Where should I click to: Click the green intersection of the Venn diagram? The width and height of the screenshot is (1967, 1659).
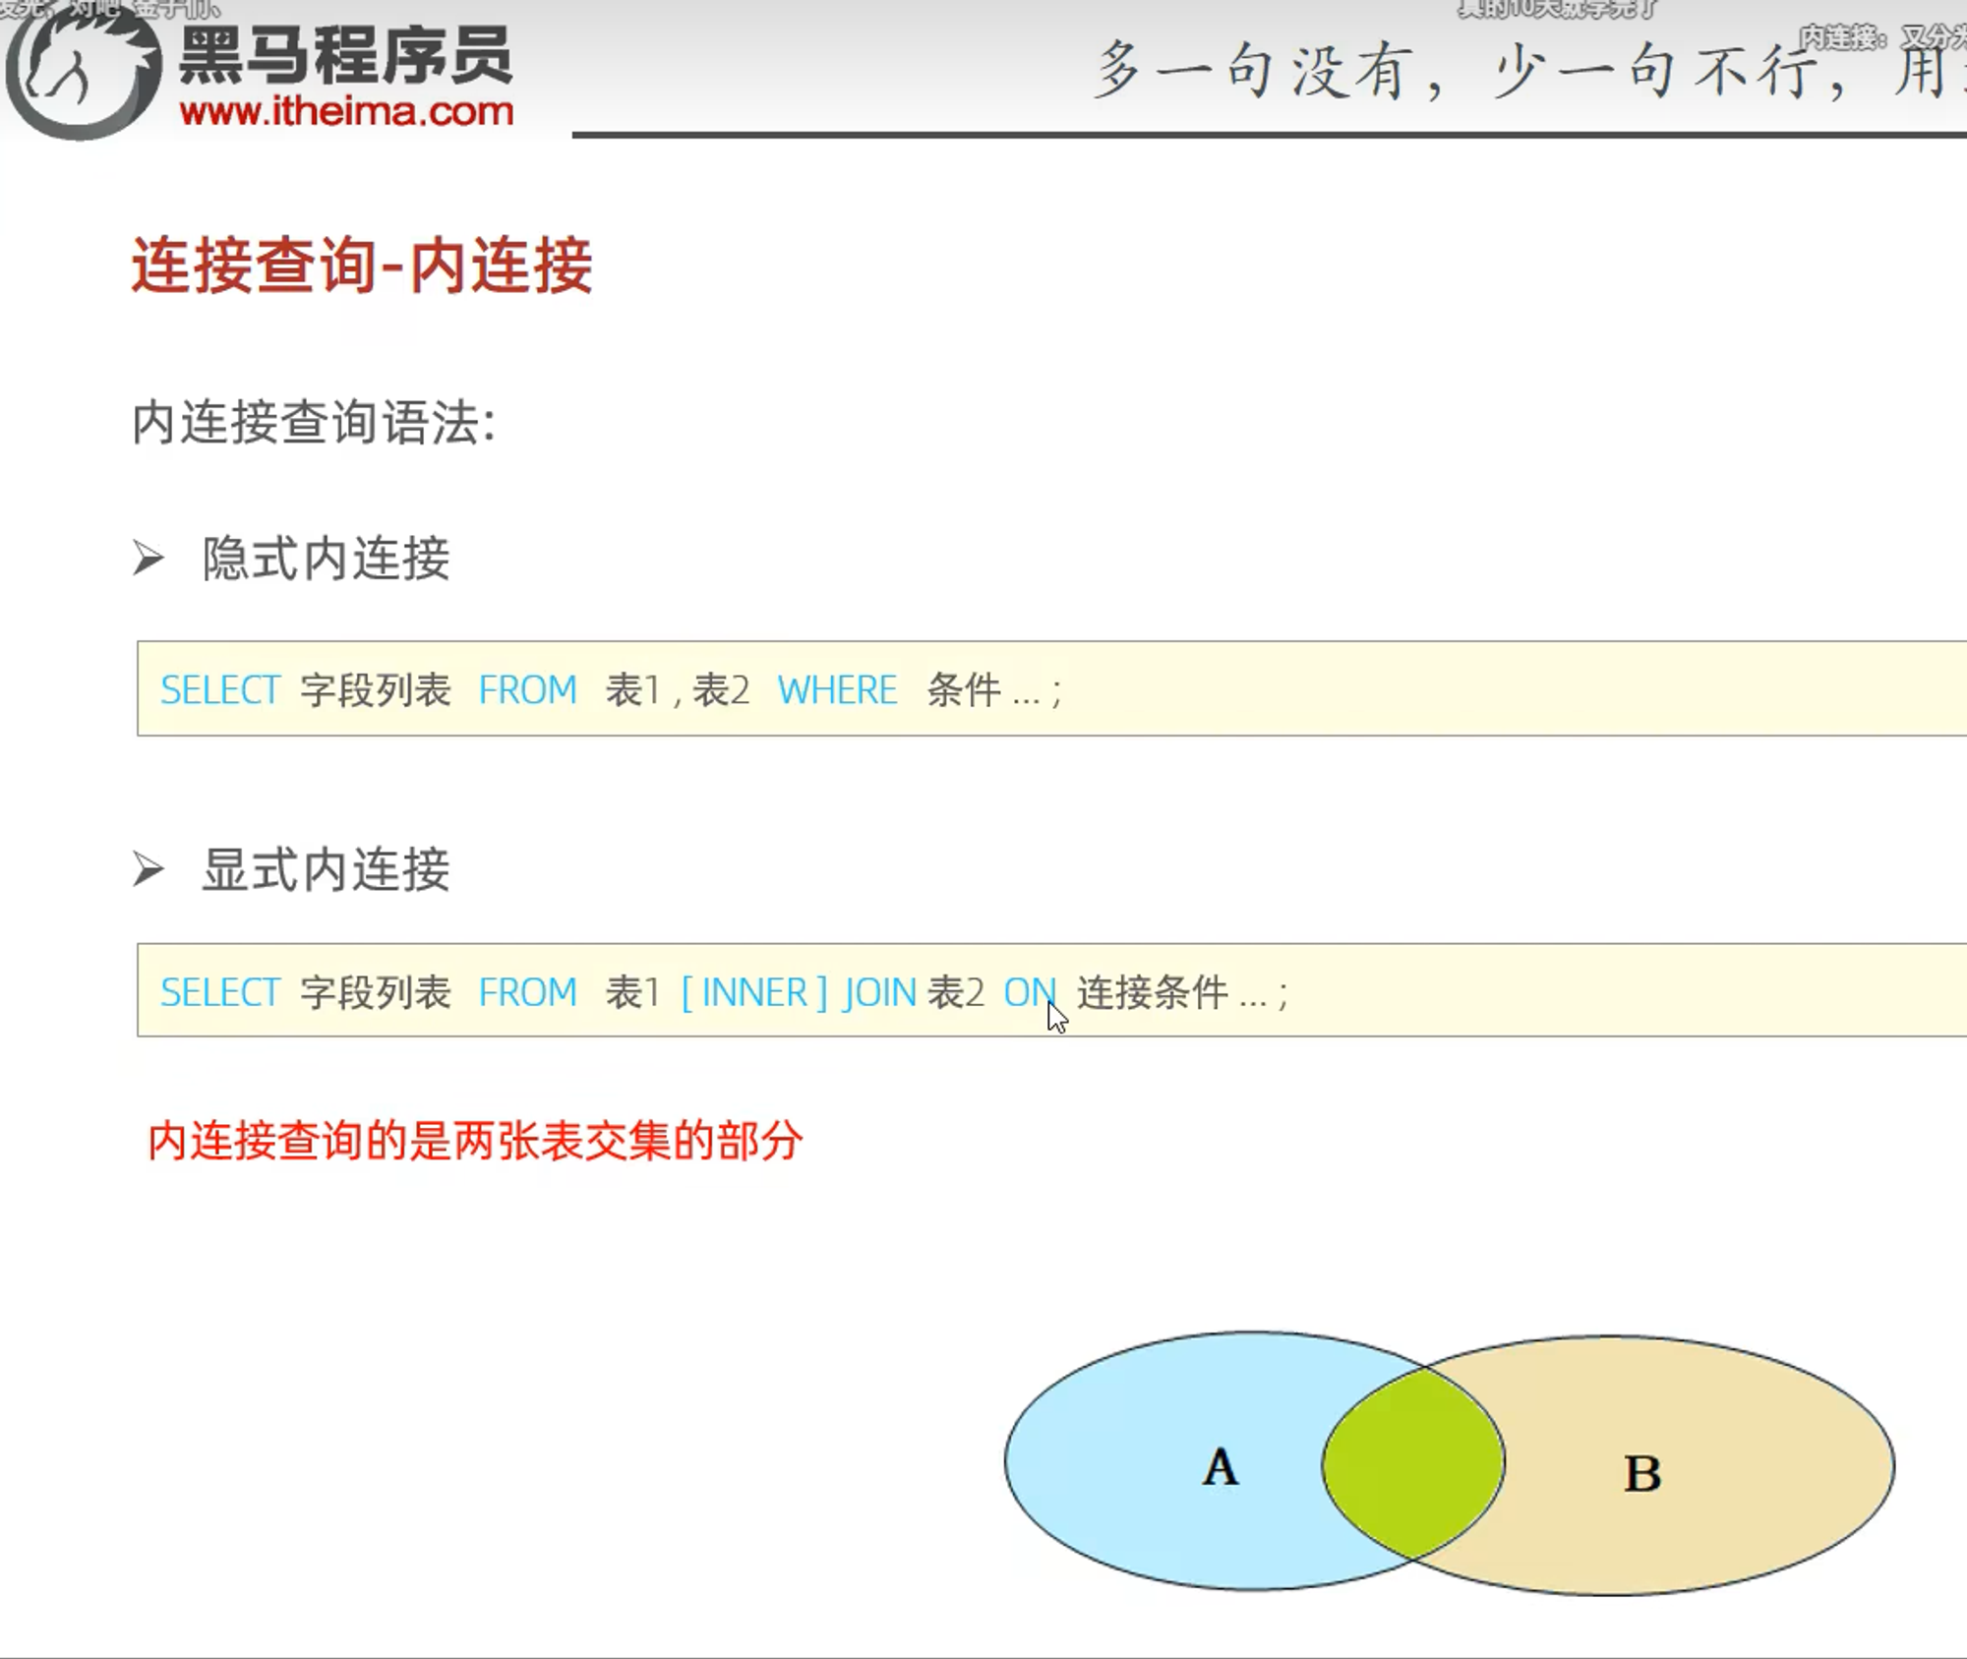[x=1412, y=1463]
